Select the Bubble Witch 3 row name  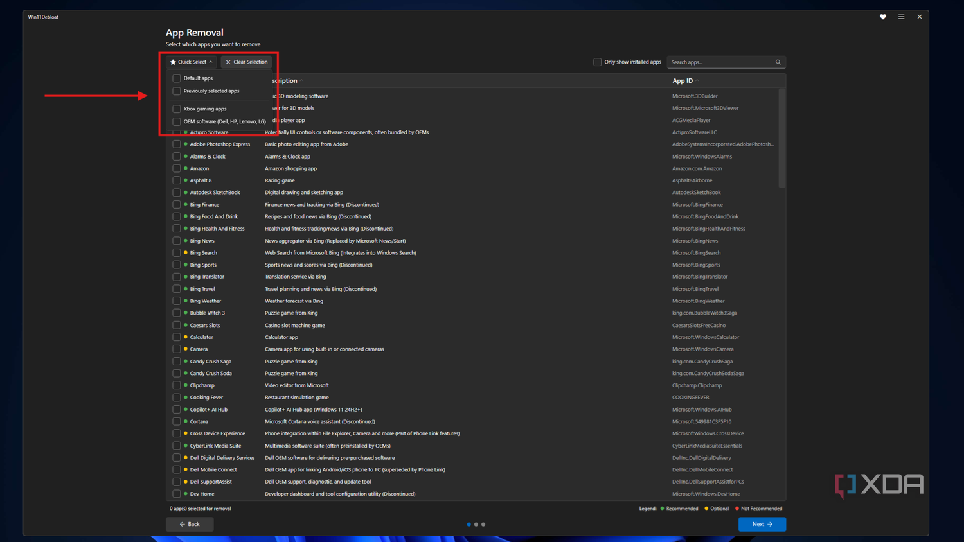coord(208,313)
